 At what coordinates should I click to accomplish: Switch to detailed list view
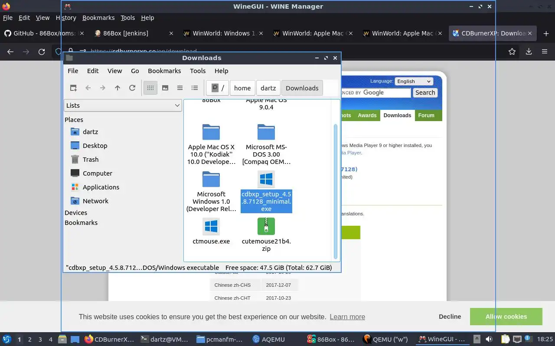point(195,88)
